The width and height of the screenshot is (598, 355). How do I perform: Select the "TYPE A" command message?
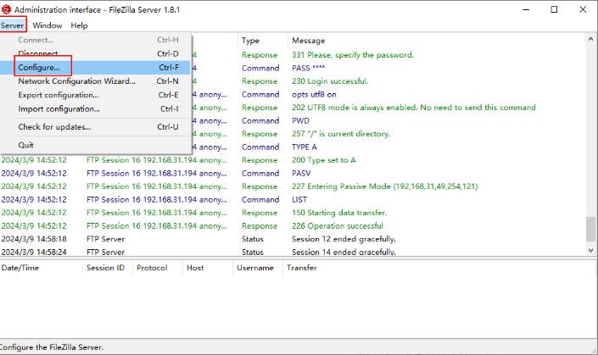coord(305,147)
